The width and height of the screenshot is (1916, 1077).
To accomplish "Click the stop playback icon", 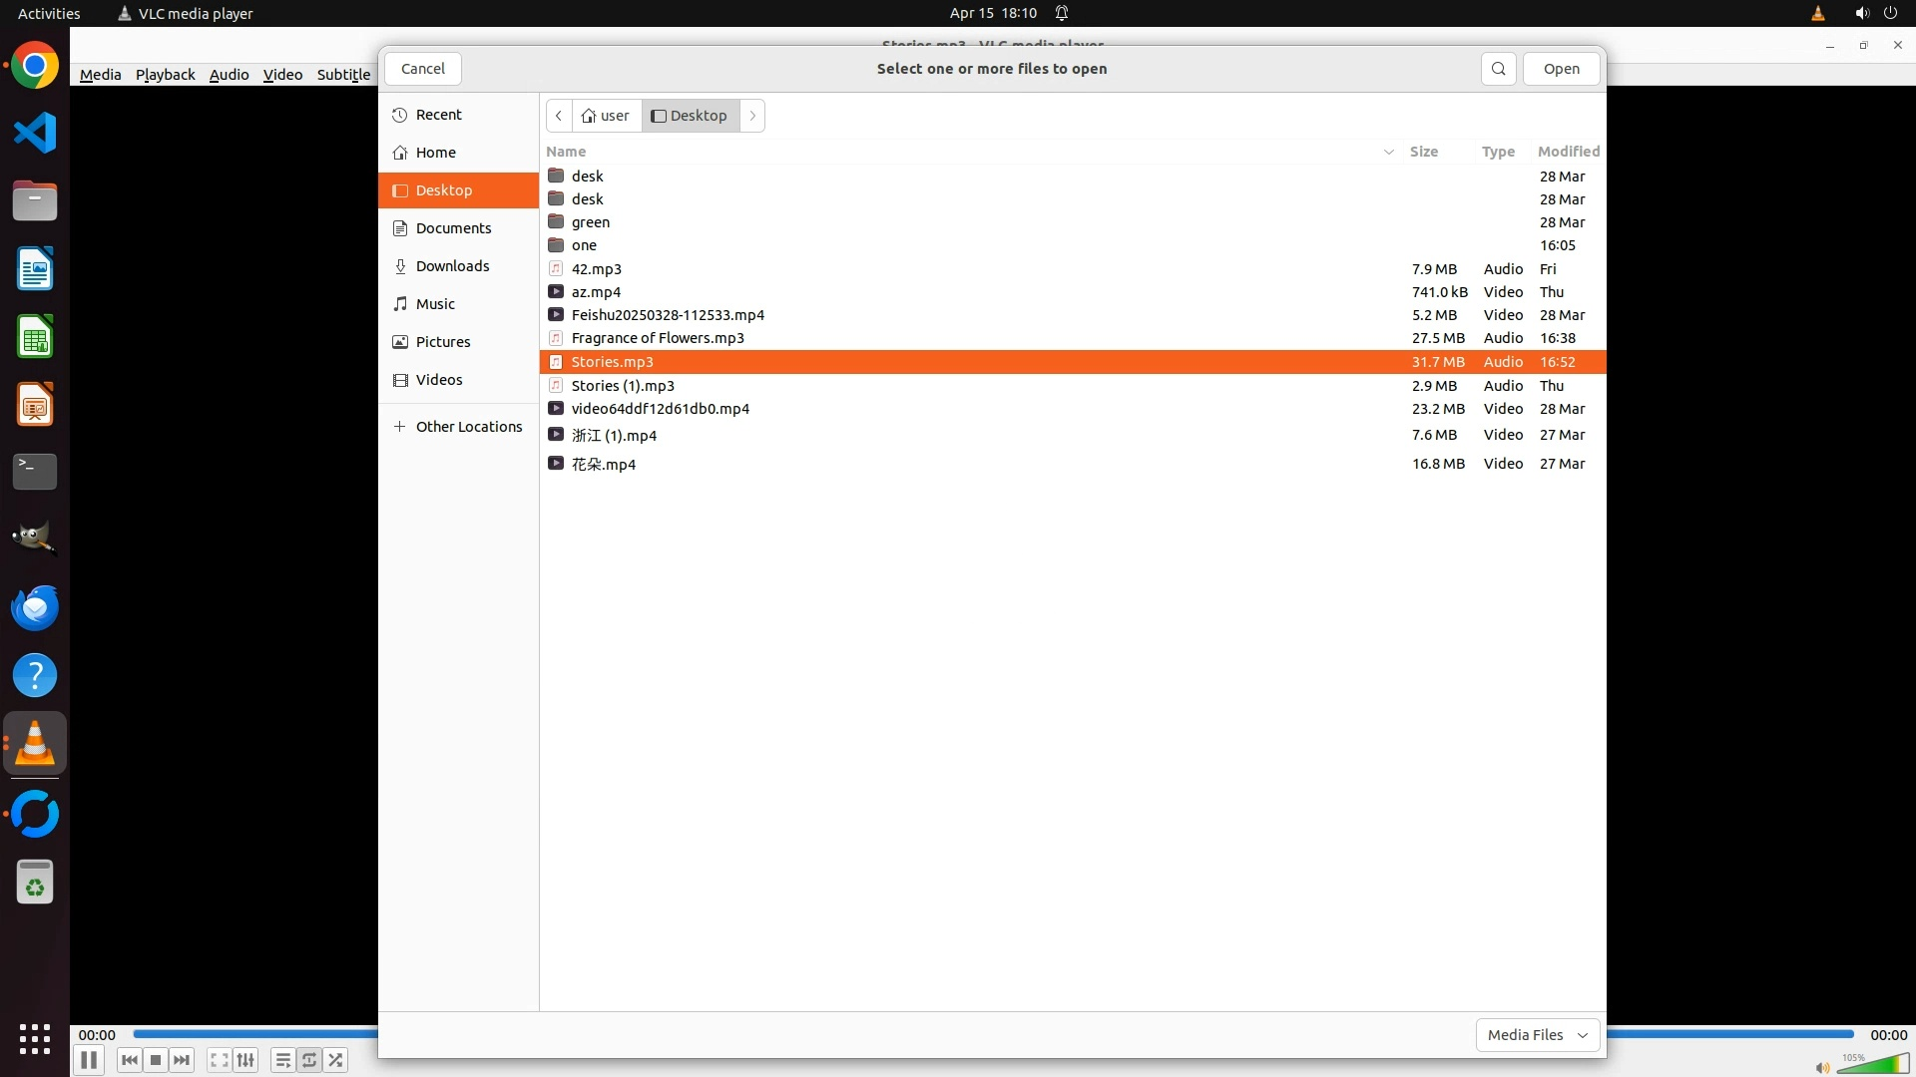I will 156,1060.
